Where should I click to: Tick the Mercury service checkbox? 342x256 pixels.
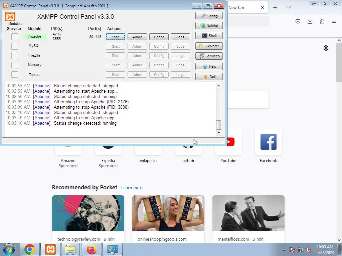(15, 65)
